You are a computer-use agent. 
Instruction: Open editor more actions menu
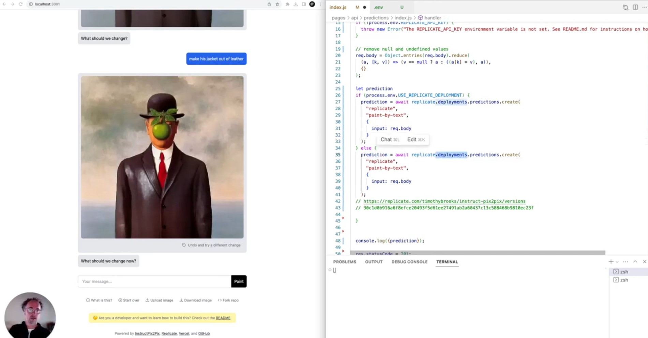pyautogui.click(x=645, y=7)
